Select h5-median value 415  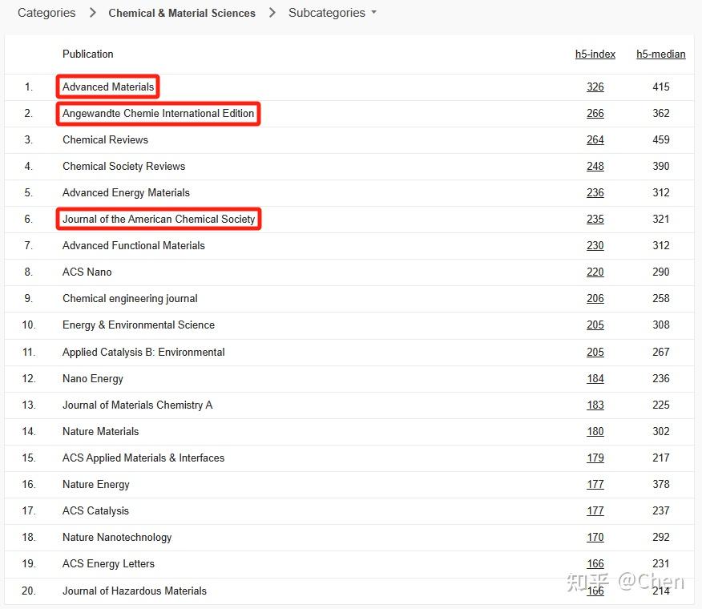coord(661,87)
